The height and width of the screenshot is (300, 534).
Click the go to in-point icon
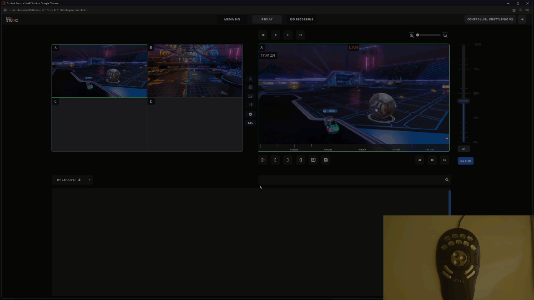click(x=263, y=160)
